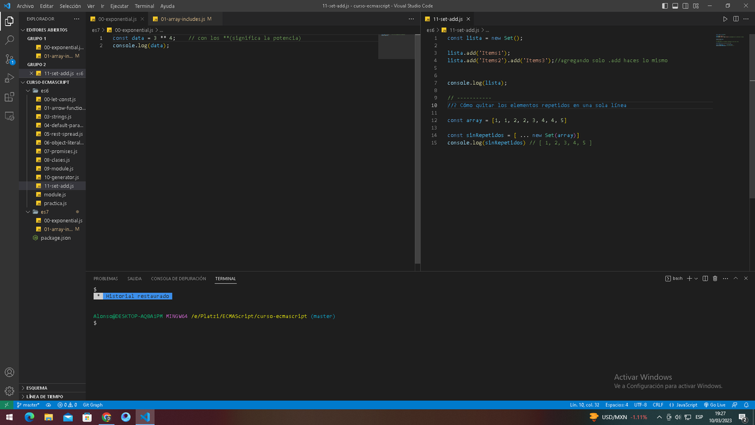This screenshot has height=425, width=755.
Task: Click the feedback icon in status bar
Action: tap(734, 405)
